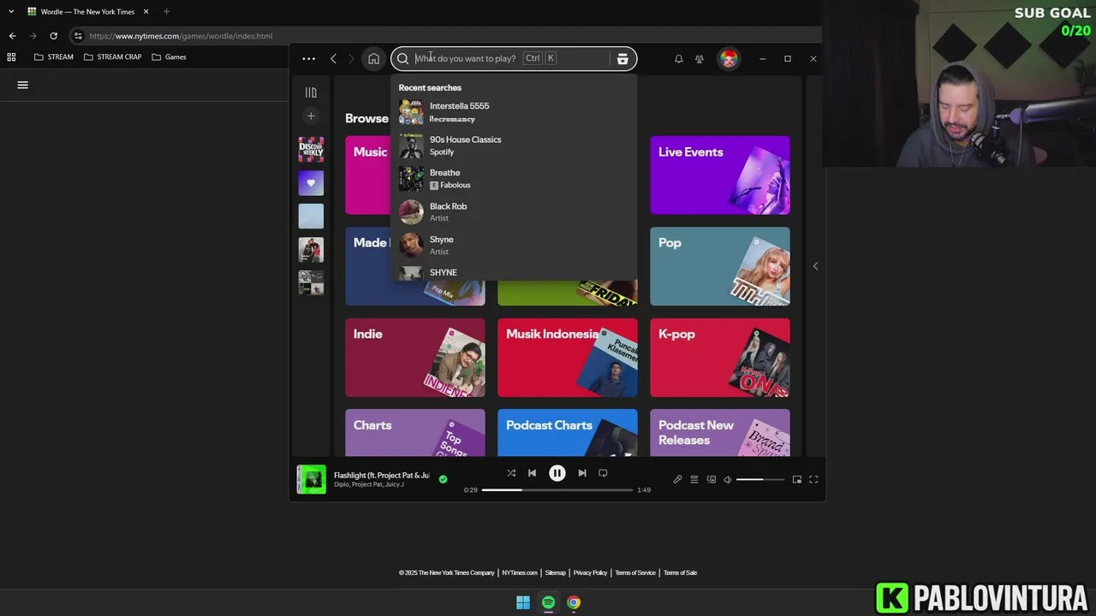Open STREAM bookmarks folder
The width and height of the screenshot is (1096, 616).
[53, 57]
